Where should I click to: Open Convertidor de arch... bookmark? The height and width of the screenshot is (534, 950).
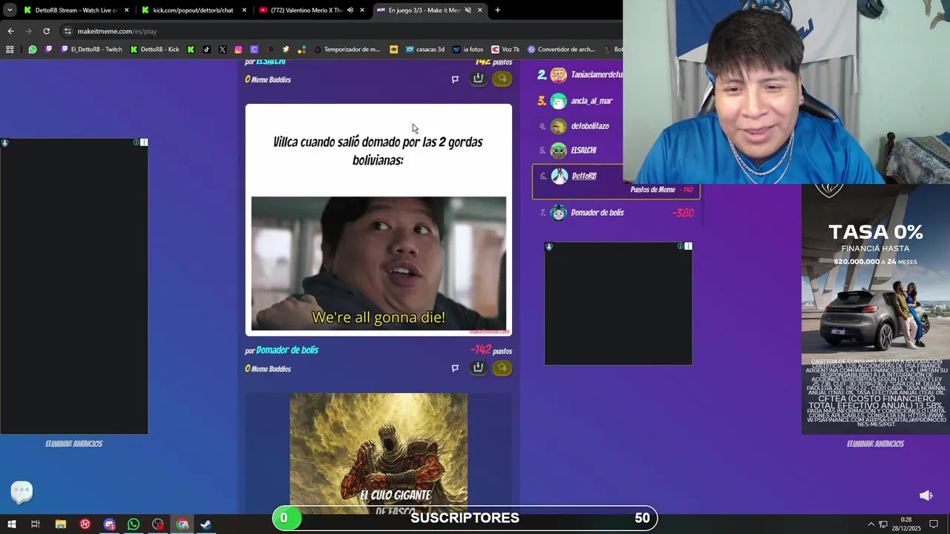point(561,50)
